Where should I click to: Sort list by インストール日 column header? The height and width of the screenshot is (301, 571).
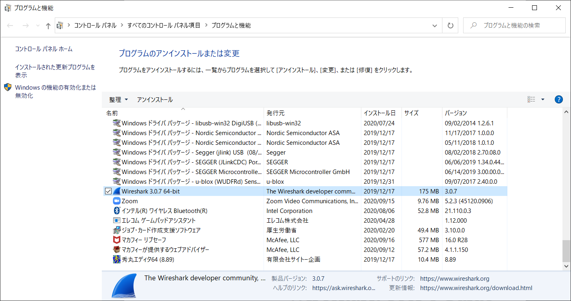[x=379, y=113]
